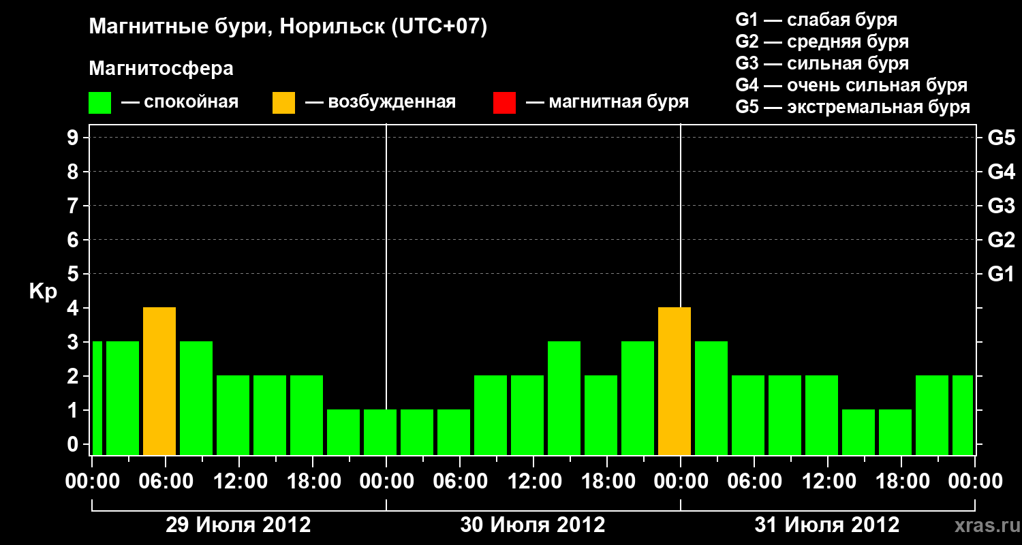Click the 'Магнитосфера' legend heading
1022x545 pixels.
[161, 69]
